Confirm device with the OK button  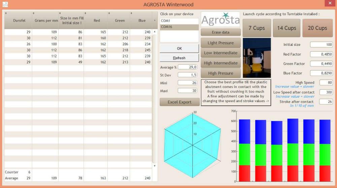[x=179, y=49]
